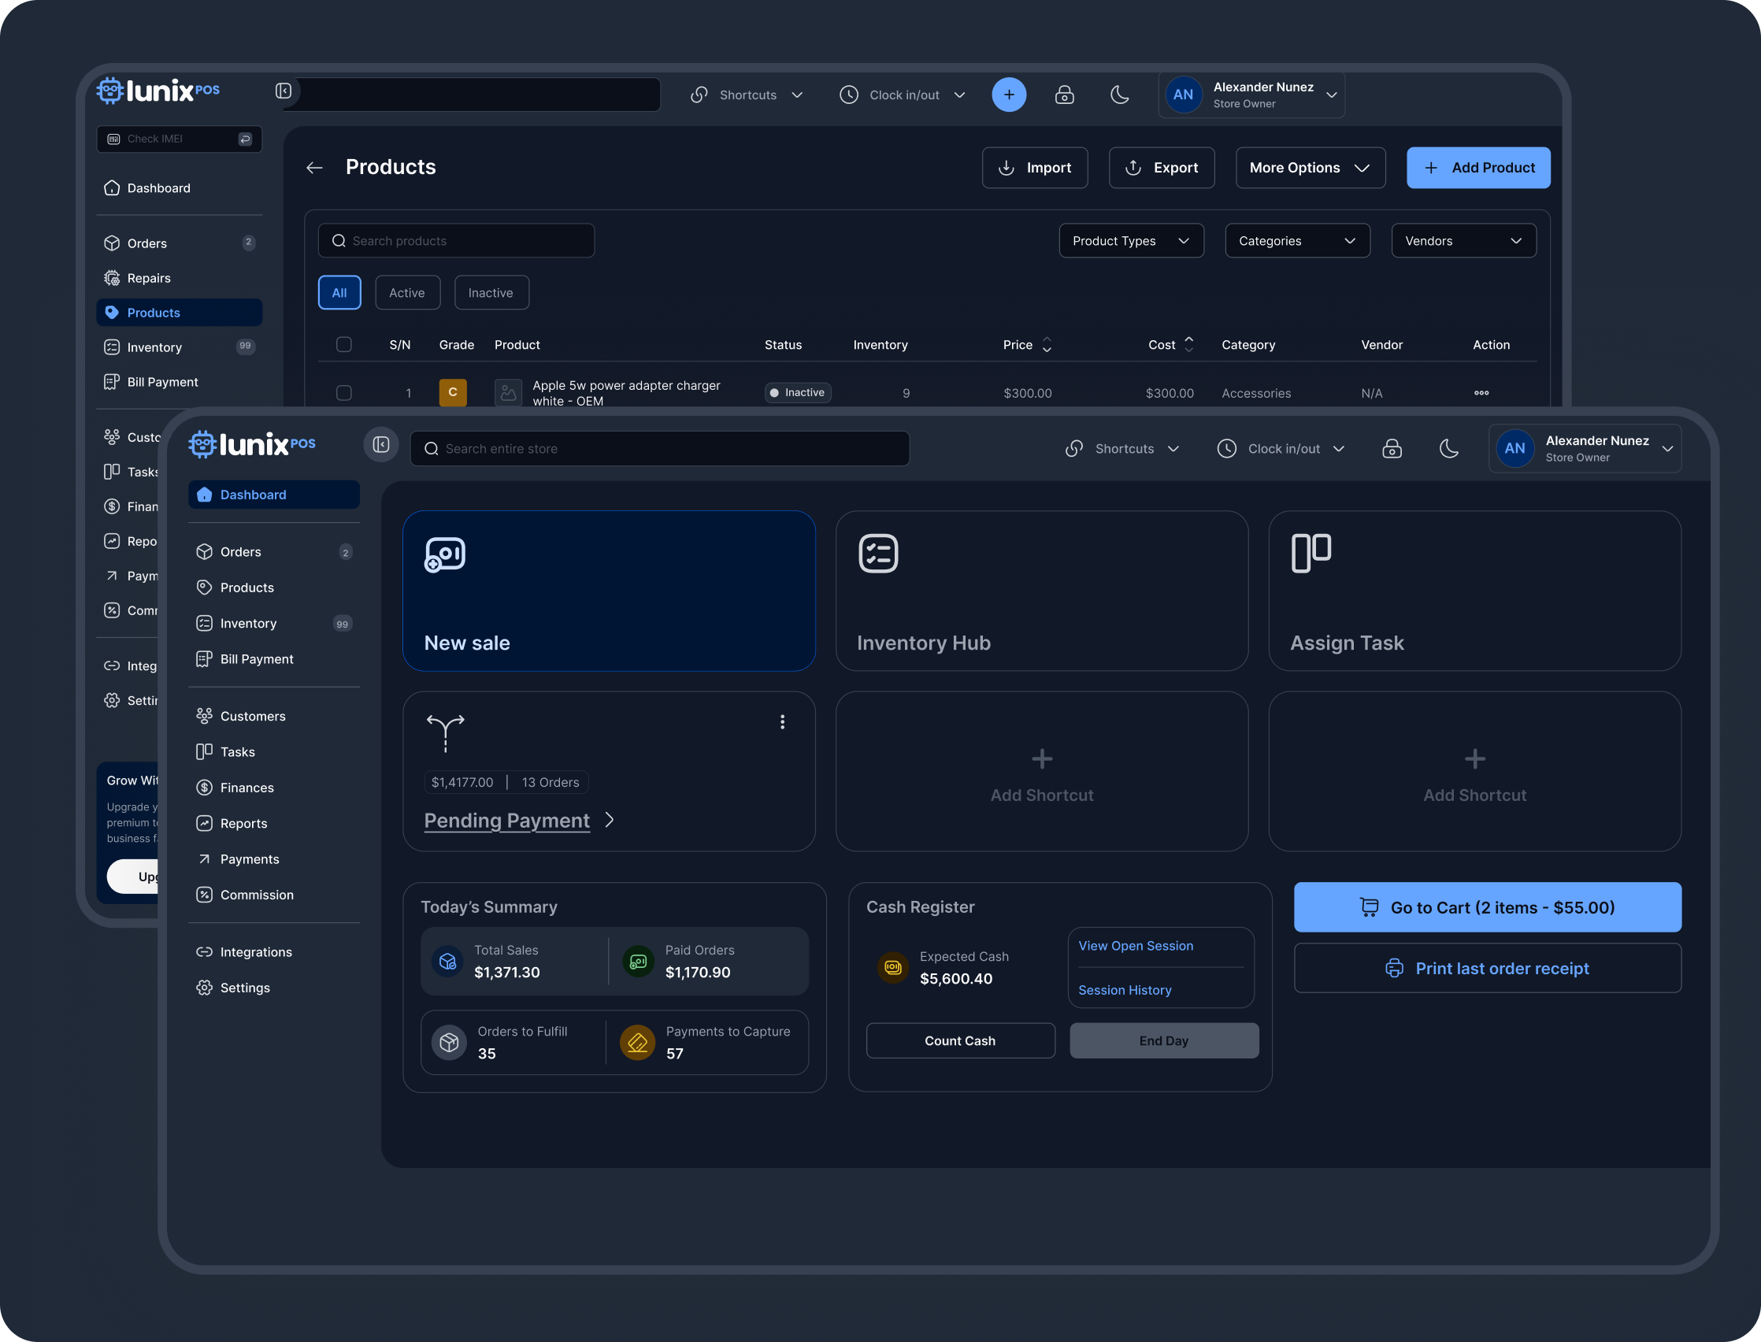Toggle dark mode moon icon in front header
This screenshot has width=1761, height=1342.
coord(1449,449)
